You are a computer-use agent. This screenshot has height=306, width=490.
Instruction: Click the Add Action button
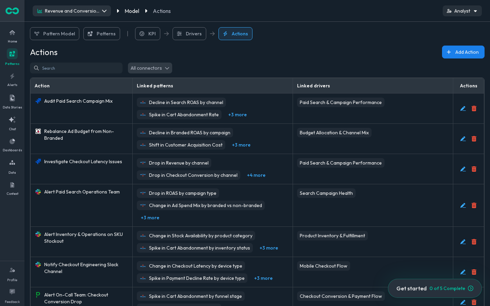pyautogui.click(x=463, y=52)
